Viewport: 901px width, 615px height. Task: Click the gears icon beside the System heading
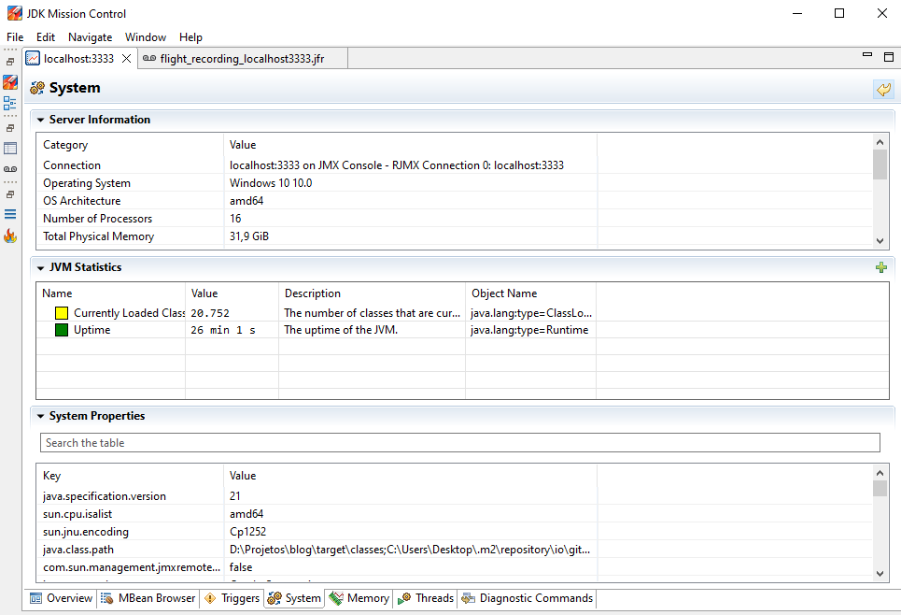coord(37,88)
